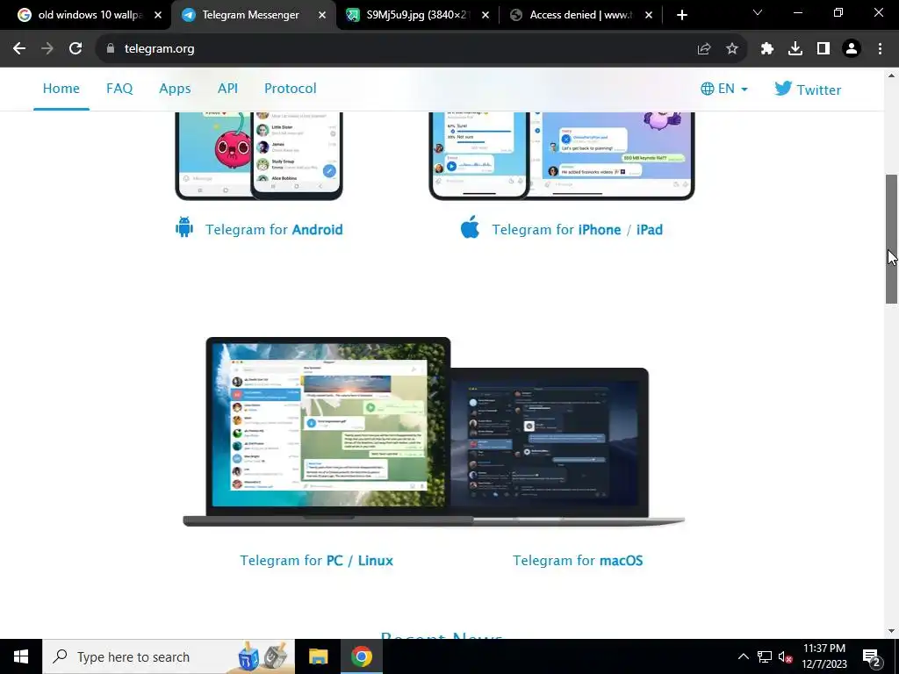Click the tab search chevron
This screenshot has width=899, height=674.
point(758,12)
